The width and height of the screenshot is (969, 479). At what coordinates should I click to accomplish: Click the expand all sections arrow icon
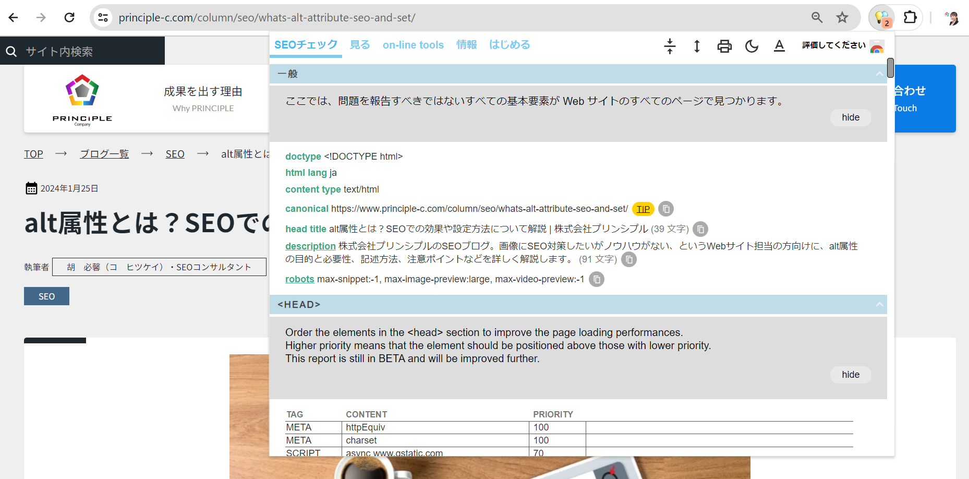697,46
